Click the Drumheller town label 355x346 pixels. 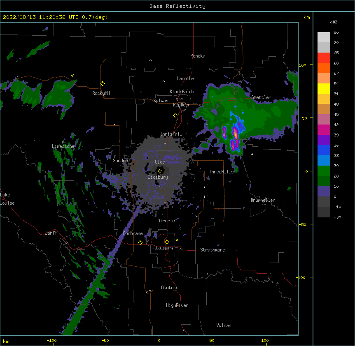(x=263, y=200)
